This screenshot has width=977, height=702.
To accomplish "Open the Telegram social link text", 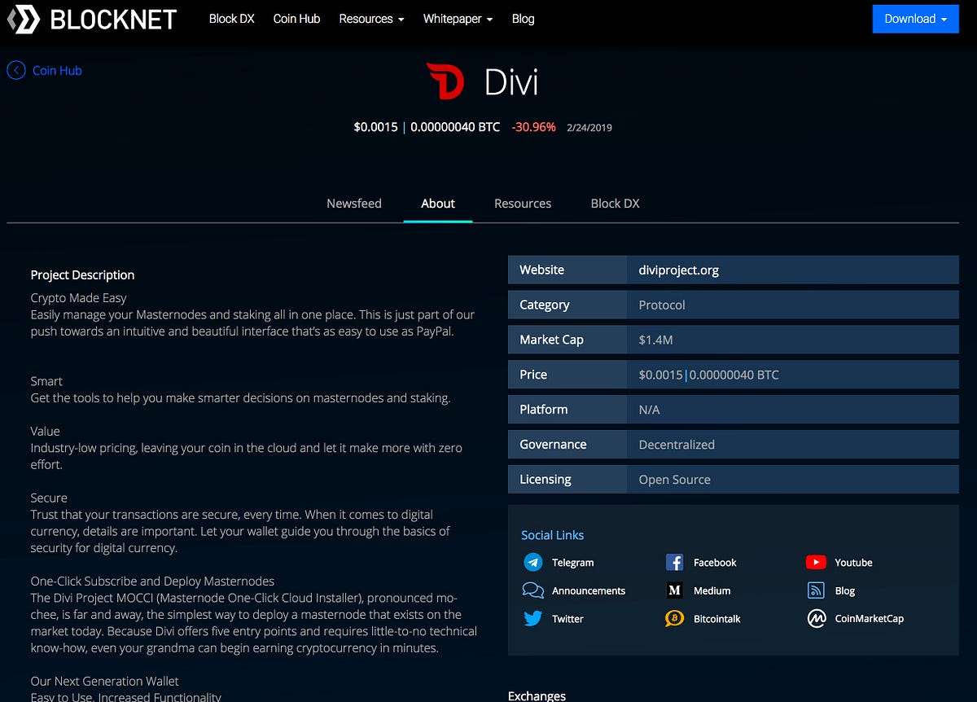I will coord(572,563).
